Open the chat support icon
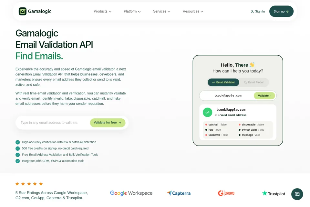This screenshot has height=207, width=310. [x=297, y=194]
